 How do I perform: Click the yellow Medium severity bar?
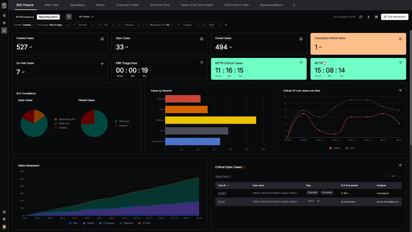(x=210, y=120)
